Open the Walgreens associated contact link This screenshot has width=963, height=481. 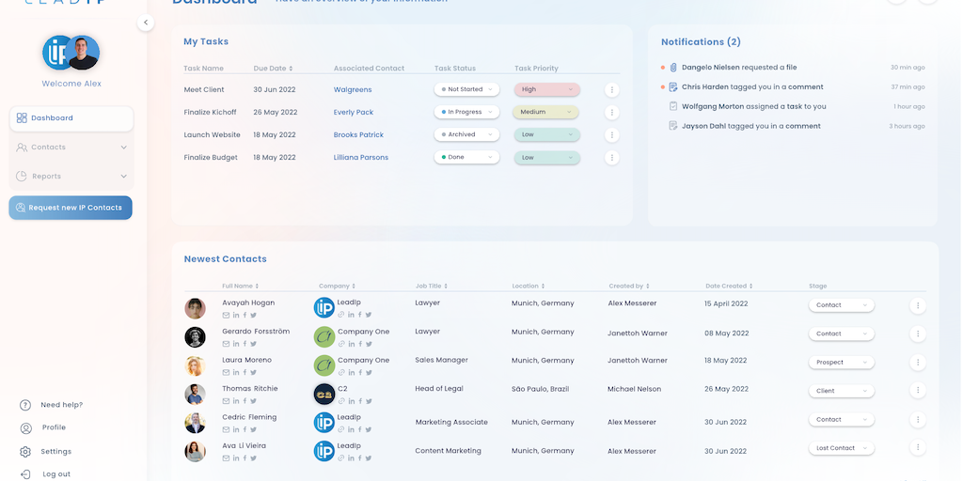pos(353,90)
